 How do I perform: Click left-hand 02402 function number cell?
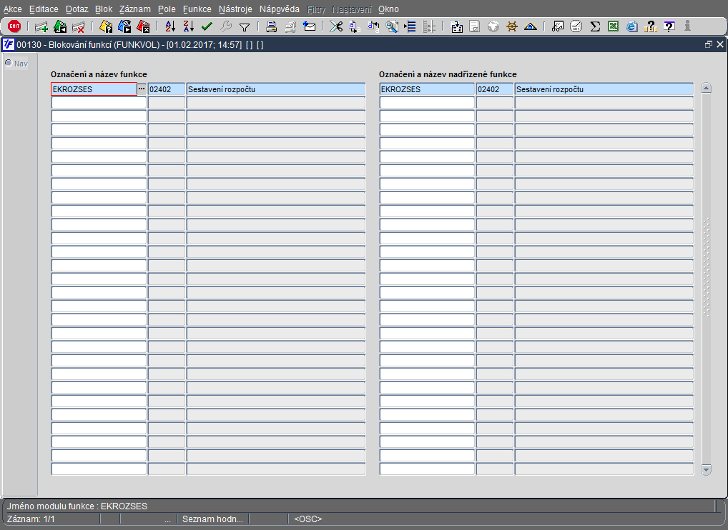coord(166,89)
